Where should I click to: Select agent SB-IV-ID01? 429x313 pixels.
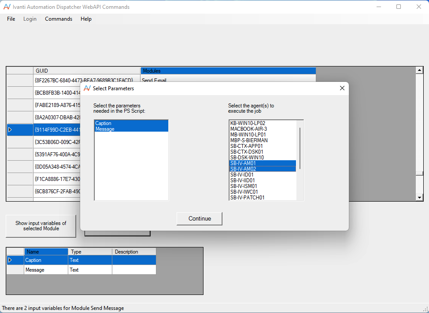pyautogui.click(x=263, y=175)
